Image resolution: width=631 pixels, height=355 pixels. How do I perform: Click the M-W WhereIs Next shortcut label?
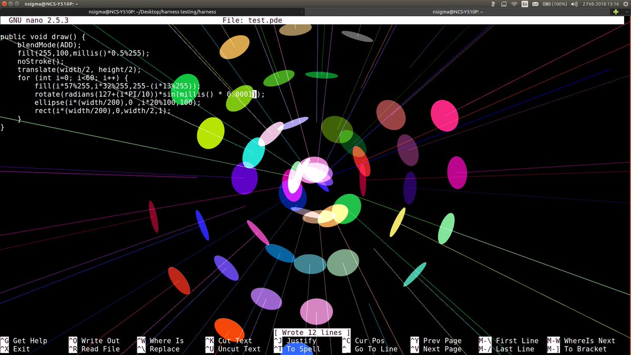tap(581, 341)
